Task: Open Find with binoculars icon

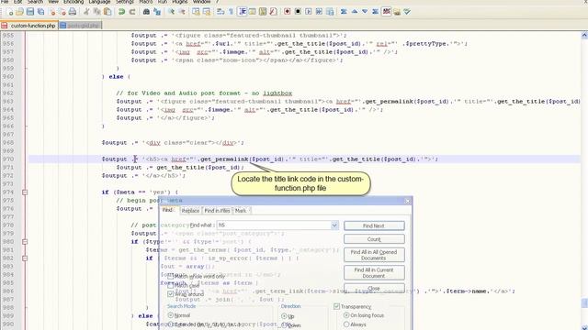Action: click(x=146, y=12)
